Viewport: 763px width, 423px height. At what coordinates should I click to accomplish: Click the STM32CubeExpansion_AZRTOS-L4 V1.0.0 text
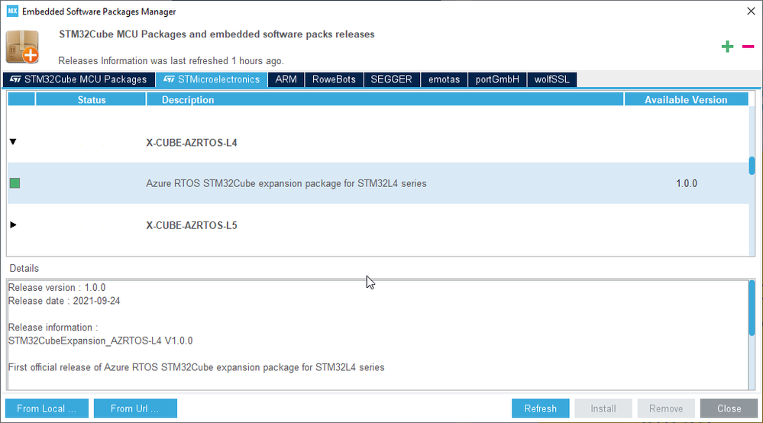coord(100,341)
